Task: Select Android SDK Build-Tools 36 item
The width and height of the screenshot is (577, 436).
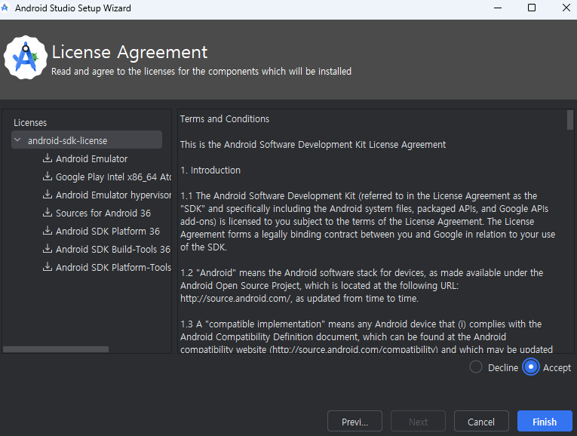Action: pos(113,249)
